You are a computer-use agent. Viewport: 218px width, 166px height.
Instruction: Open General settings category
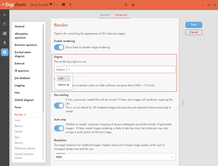[20, 26]
